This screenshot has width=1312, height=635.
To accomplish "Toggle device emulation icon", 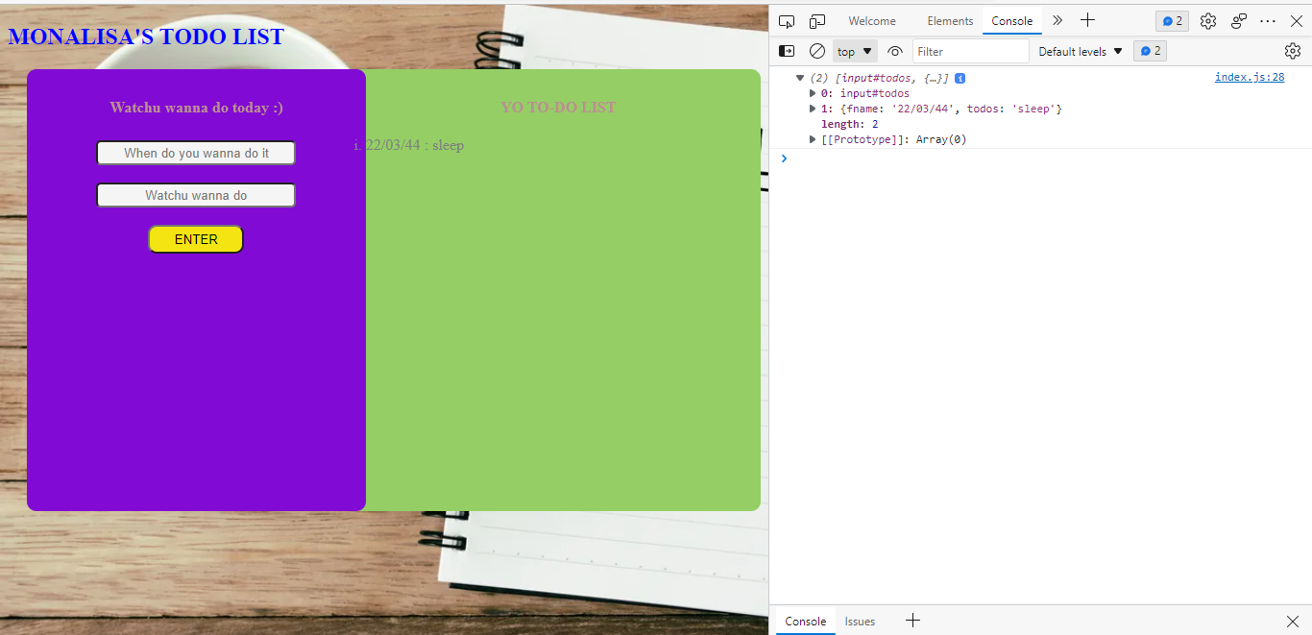I will coord(817,21).
